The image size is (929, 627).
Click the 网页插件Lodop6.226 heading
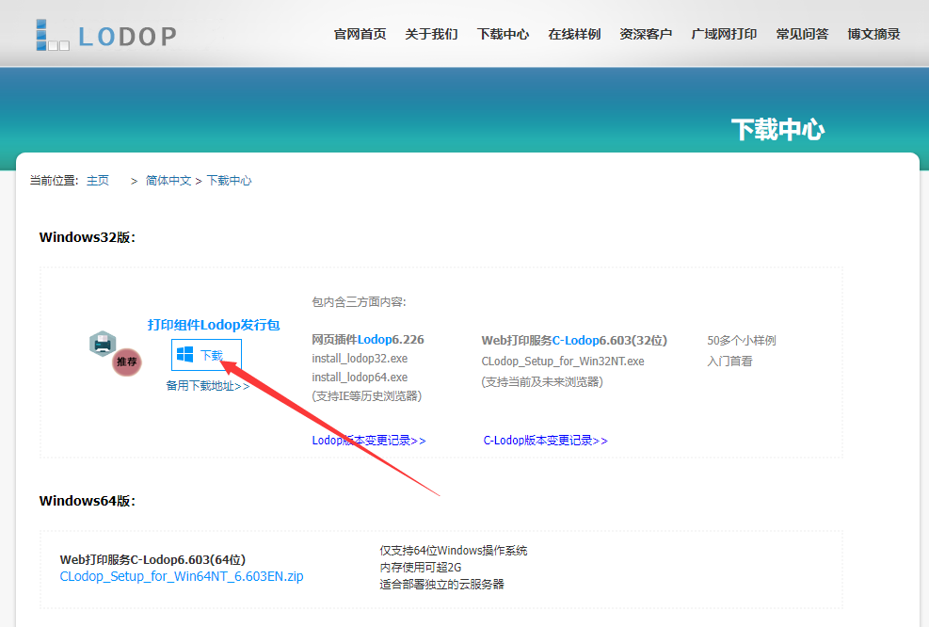(x=368, y=340)
